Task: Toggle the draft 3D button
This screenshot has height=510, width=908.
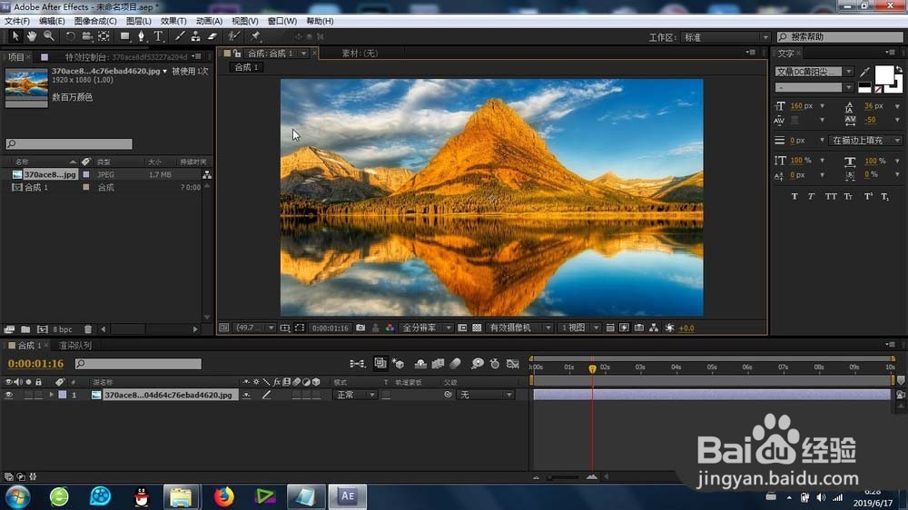Action: tap(398, 364)
